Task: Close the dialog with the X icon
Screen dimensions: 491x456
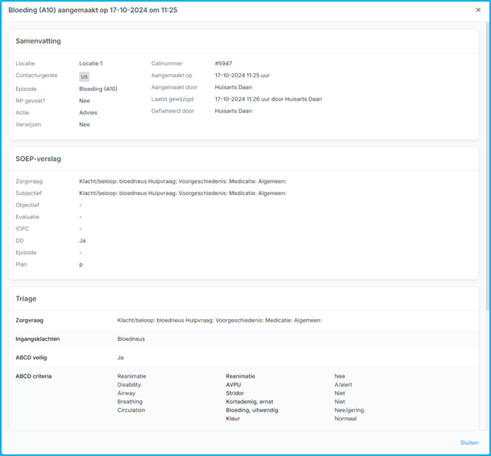Action: [478, 10]
